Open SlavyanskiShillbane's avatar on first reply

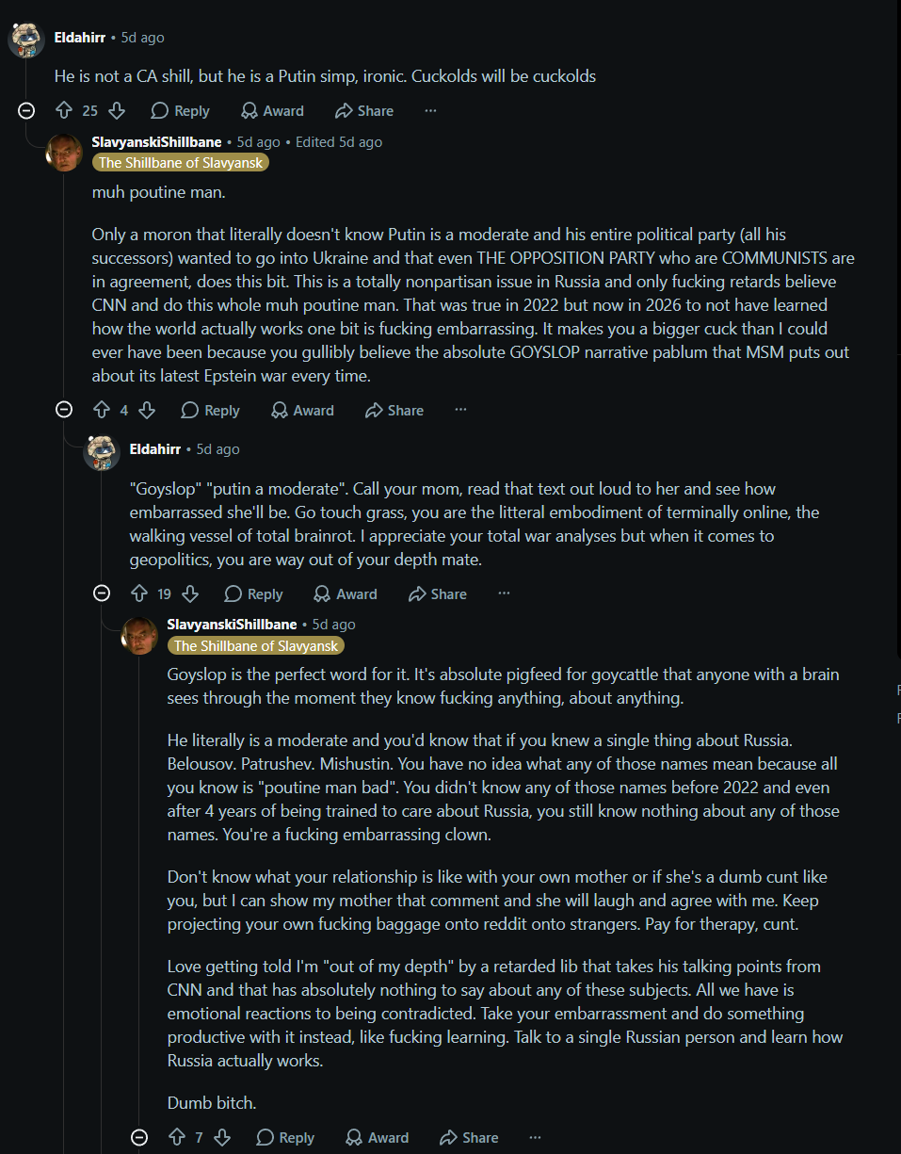click(64, 152)
